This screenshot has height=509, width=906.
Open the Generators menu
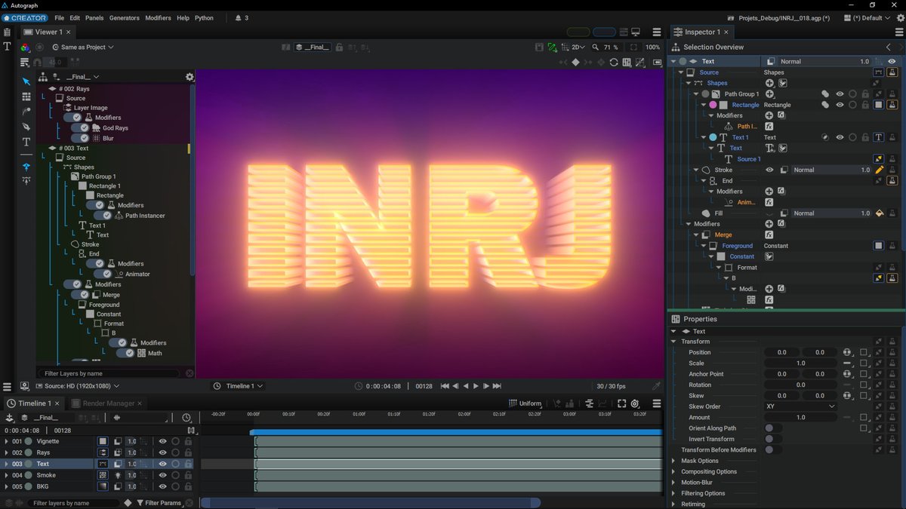124,17
